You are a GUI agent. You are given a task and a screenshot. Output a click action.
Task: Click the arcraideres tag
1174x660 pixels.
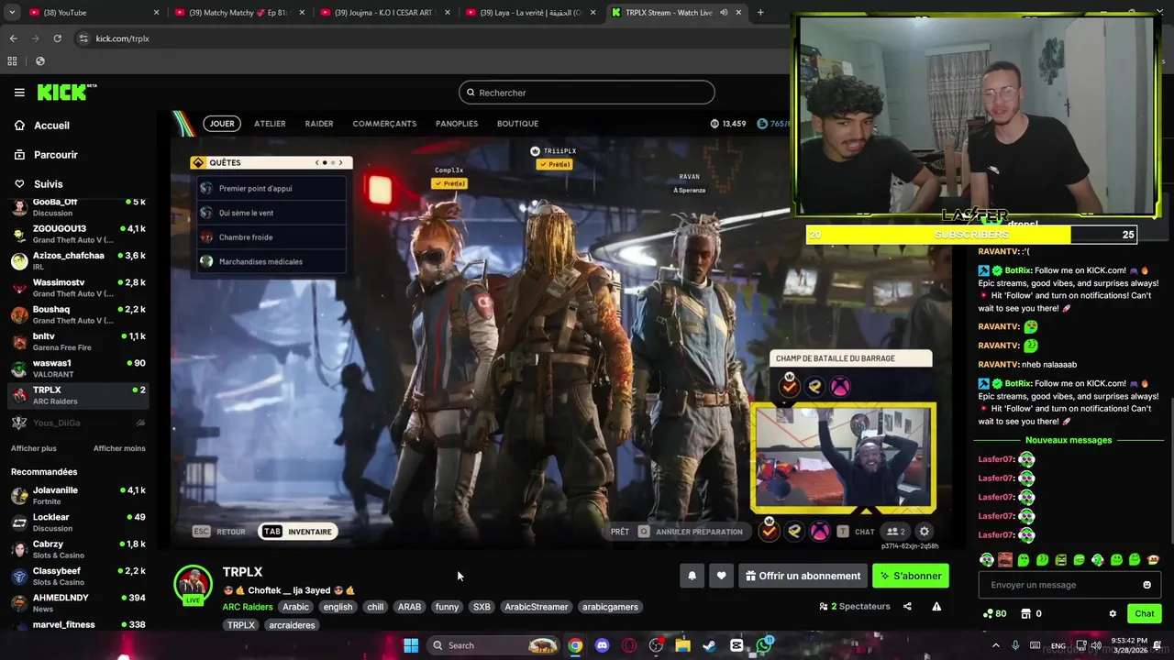pyautogui.click(x=292, y=625)
